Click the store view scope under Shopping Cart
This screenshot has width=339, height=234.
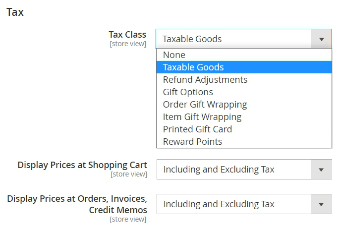click(x=128, y=174)
